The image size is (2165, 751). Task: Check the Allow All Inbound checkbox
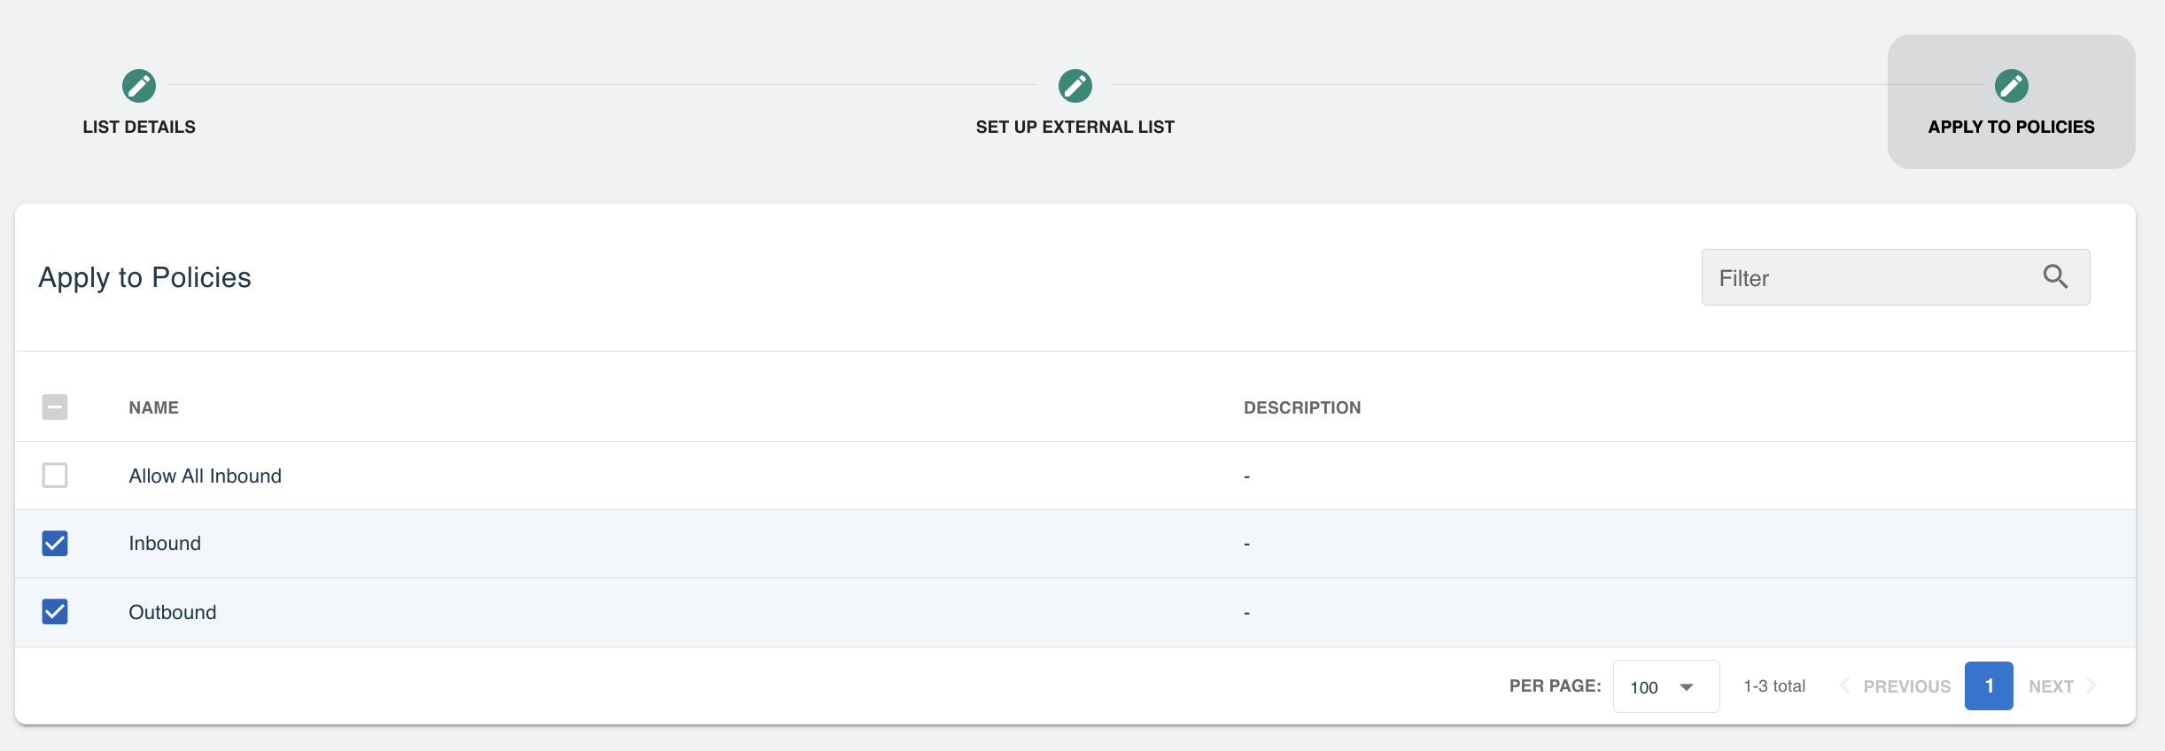coord(55,476)
